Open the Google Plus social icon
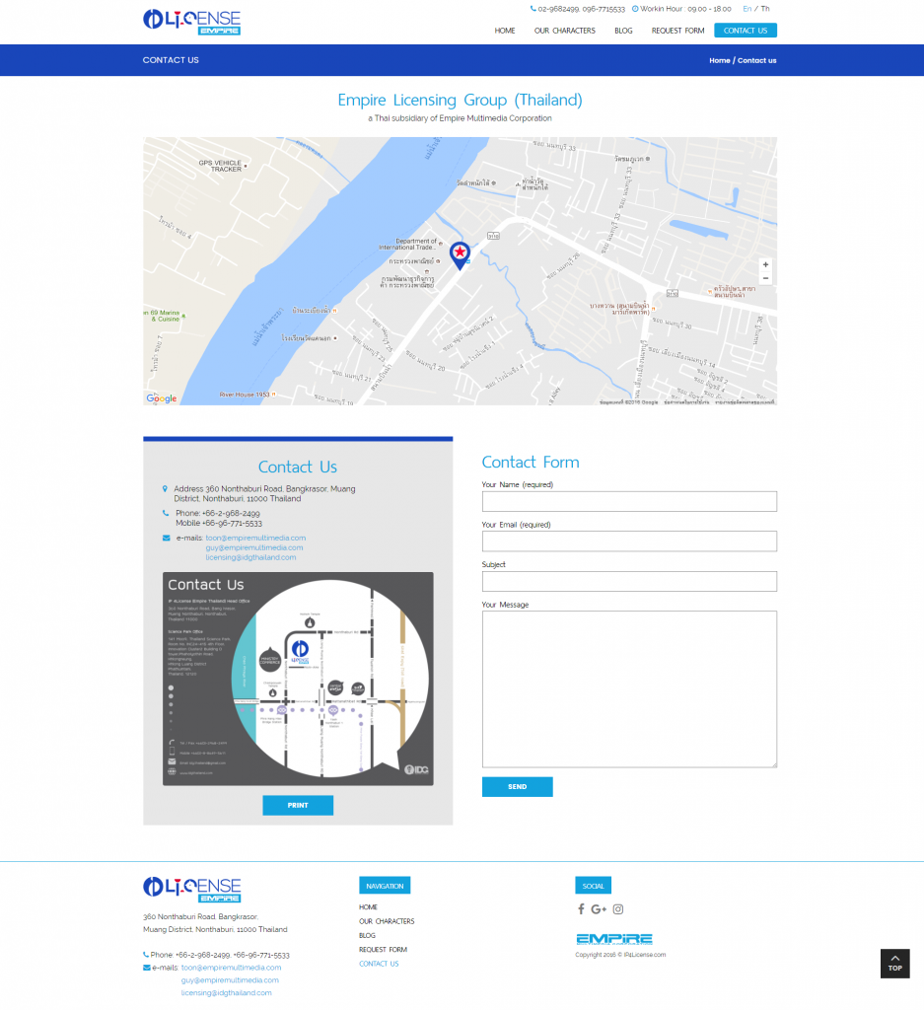Viewport: 924px width, 1010px height. 599,909
